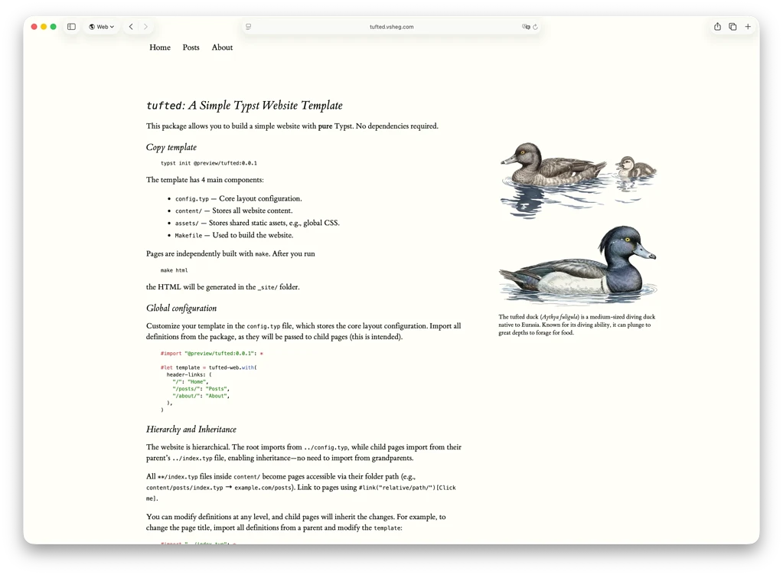Maximize the window with green button
The height and width of the screenshot is (575, 783).
(x=54, y=27)
